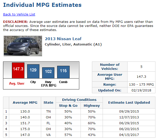Screen dimensions: 158x140
Task: Select the 04/15/2017 date cell
Action: 129,135
